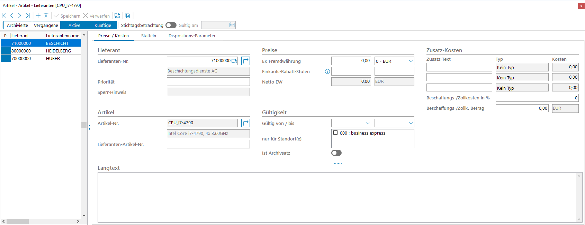Click the trash can delete icon
The width and height of the screenshot is (585, 225).
pyautogui.click(x=46, y=16)
